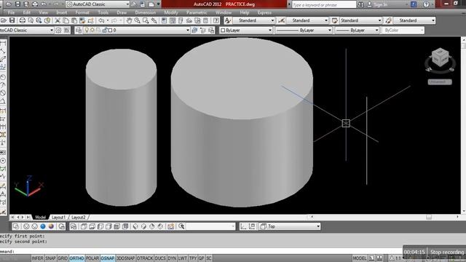Click the Named Views icon in View toolbar
Screen dimensions: 466x262
click(74, 226)
